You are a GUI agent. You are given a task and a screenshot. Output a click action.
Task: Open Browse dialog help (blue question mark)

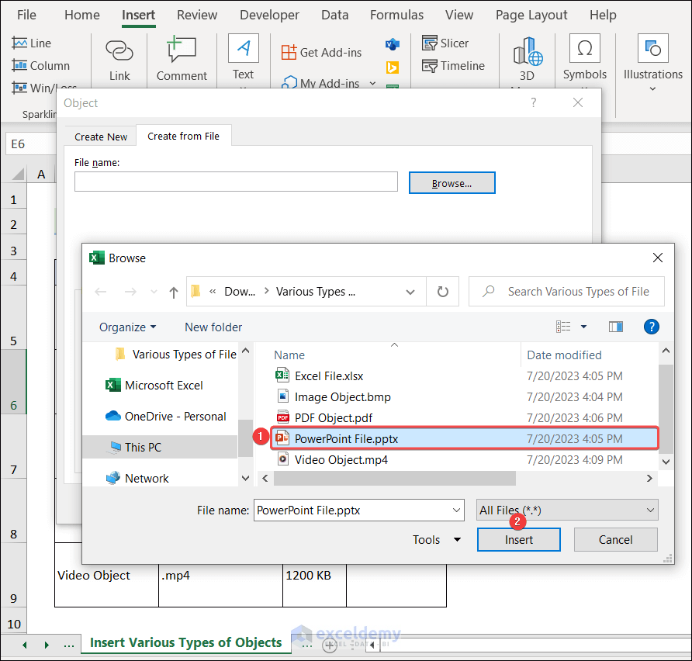tap(652, 327)
